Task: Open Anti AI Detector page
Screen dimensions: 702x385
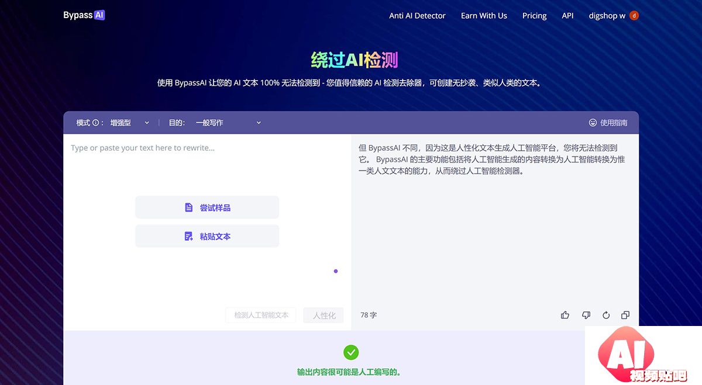Action: (417, 16)
